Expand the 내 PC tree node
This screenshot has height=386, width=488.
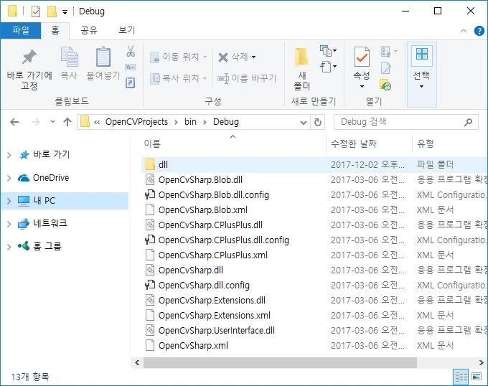(9, 201)
